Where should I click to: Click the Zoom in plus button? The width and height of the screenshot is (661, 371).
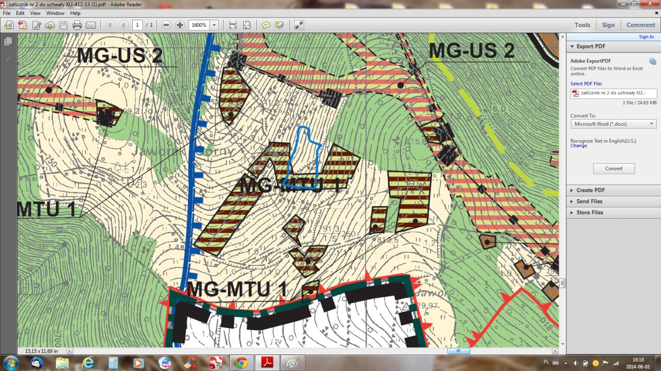click(180, 25)
